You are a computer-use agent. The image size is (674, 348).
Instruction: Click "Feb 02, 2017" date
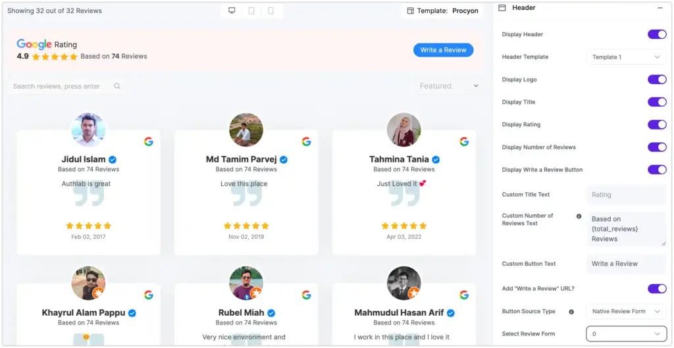click(x=89, y=237)
